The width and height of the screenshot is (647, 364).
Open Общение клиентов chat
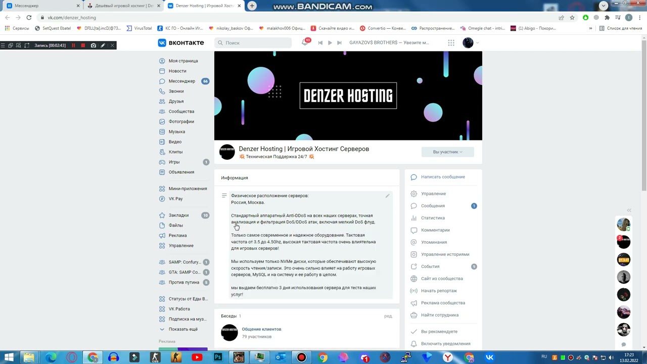[x=261, y=329]
